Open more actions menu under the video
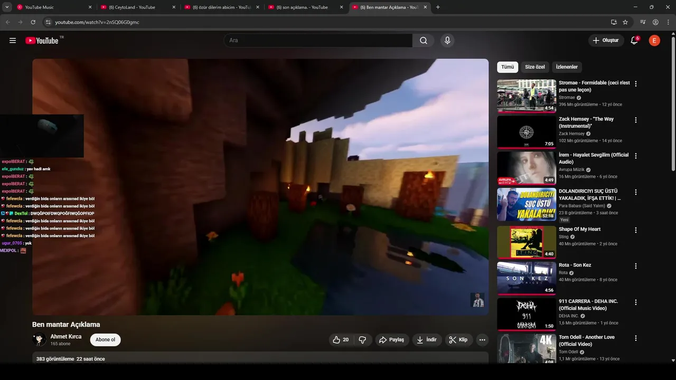 click(482, 340)
